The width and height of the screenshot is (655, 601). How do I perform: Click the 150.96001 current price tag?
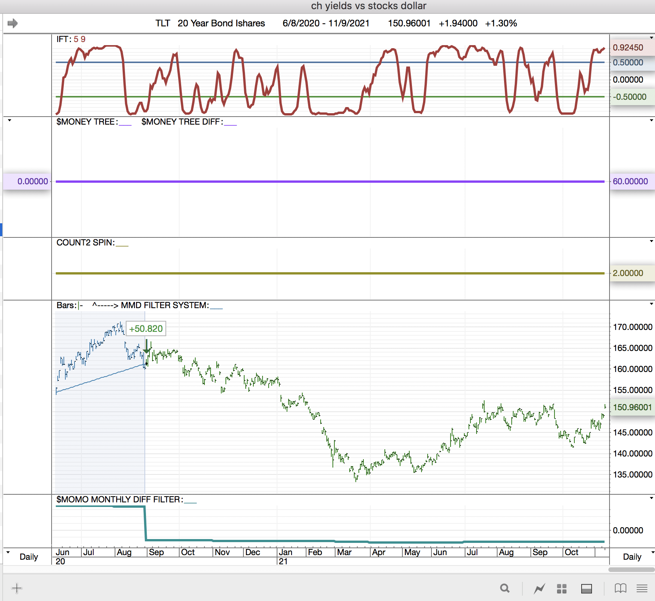pos(632,407)
